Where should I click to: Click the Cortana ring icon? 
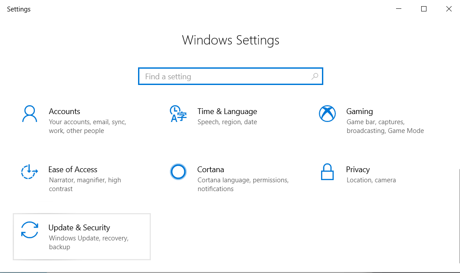[x=178, y=172]
